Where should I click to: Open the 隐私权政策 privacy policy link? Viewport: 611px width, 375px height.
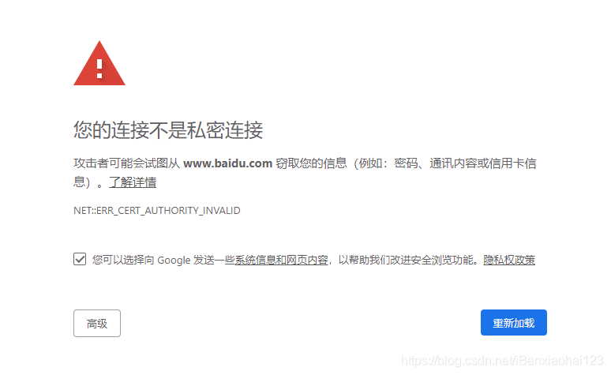pyautogui.click(x=509, y=260)
